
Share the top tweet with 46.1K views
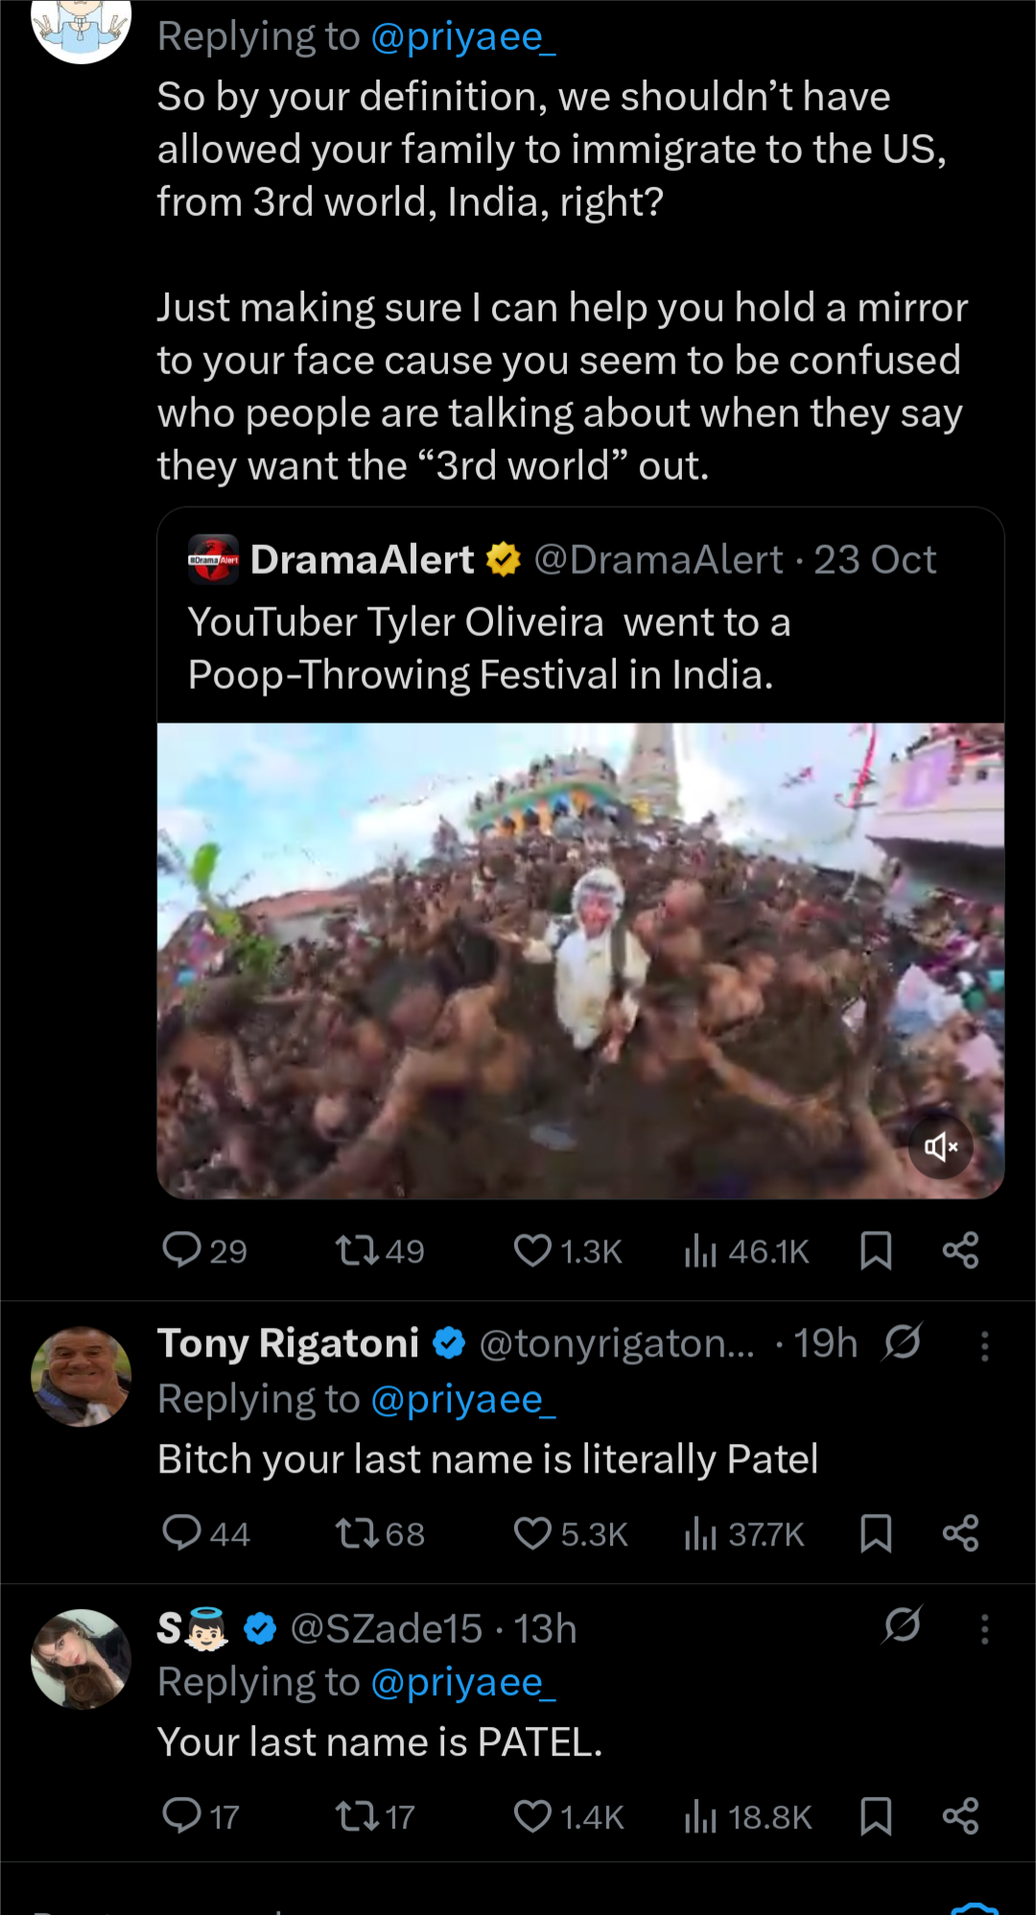(960, 1251)
